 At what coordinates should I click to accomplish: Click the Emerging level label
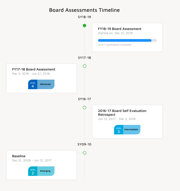point(46,171)
